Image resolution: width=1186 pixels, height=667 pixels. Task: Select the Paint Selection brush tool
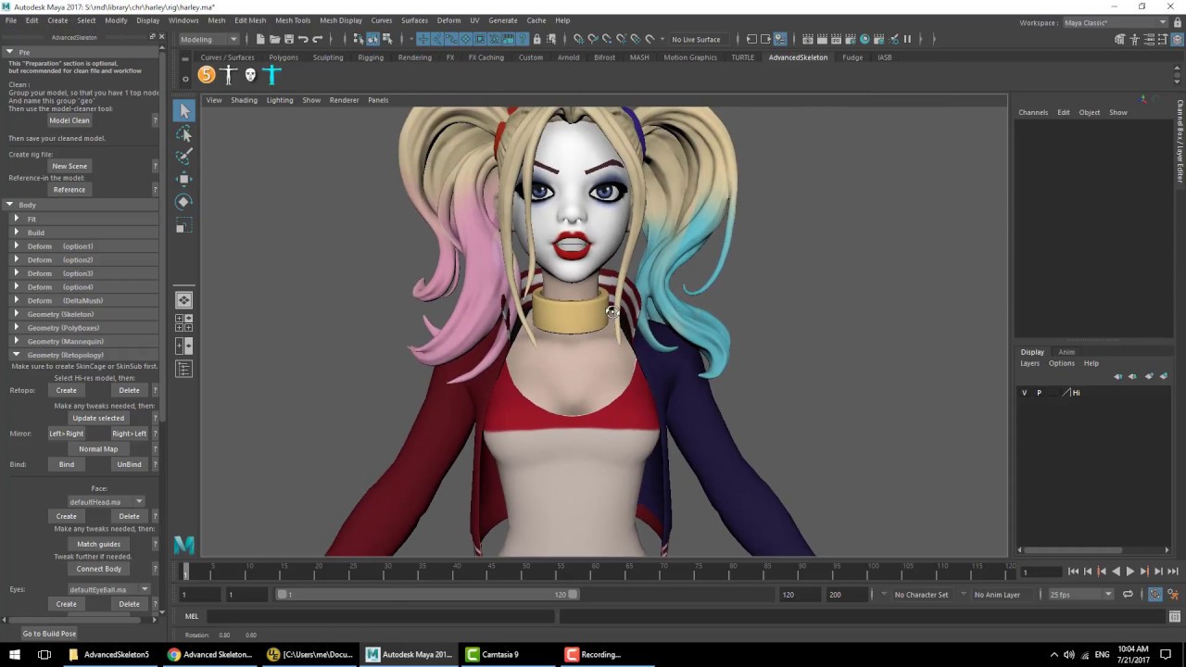pos(183,156)
